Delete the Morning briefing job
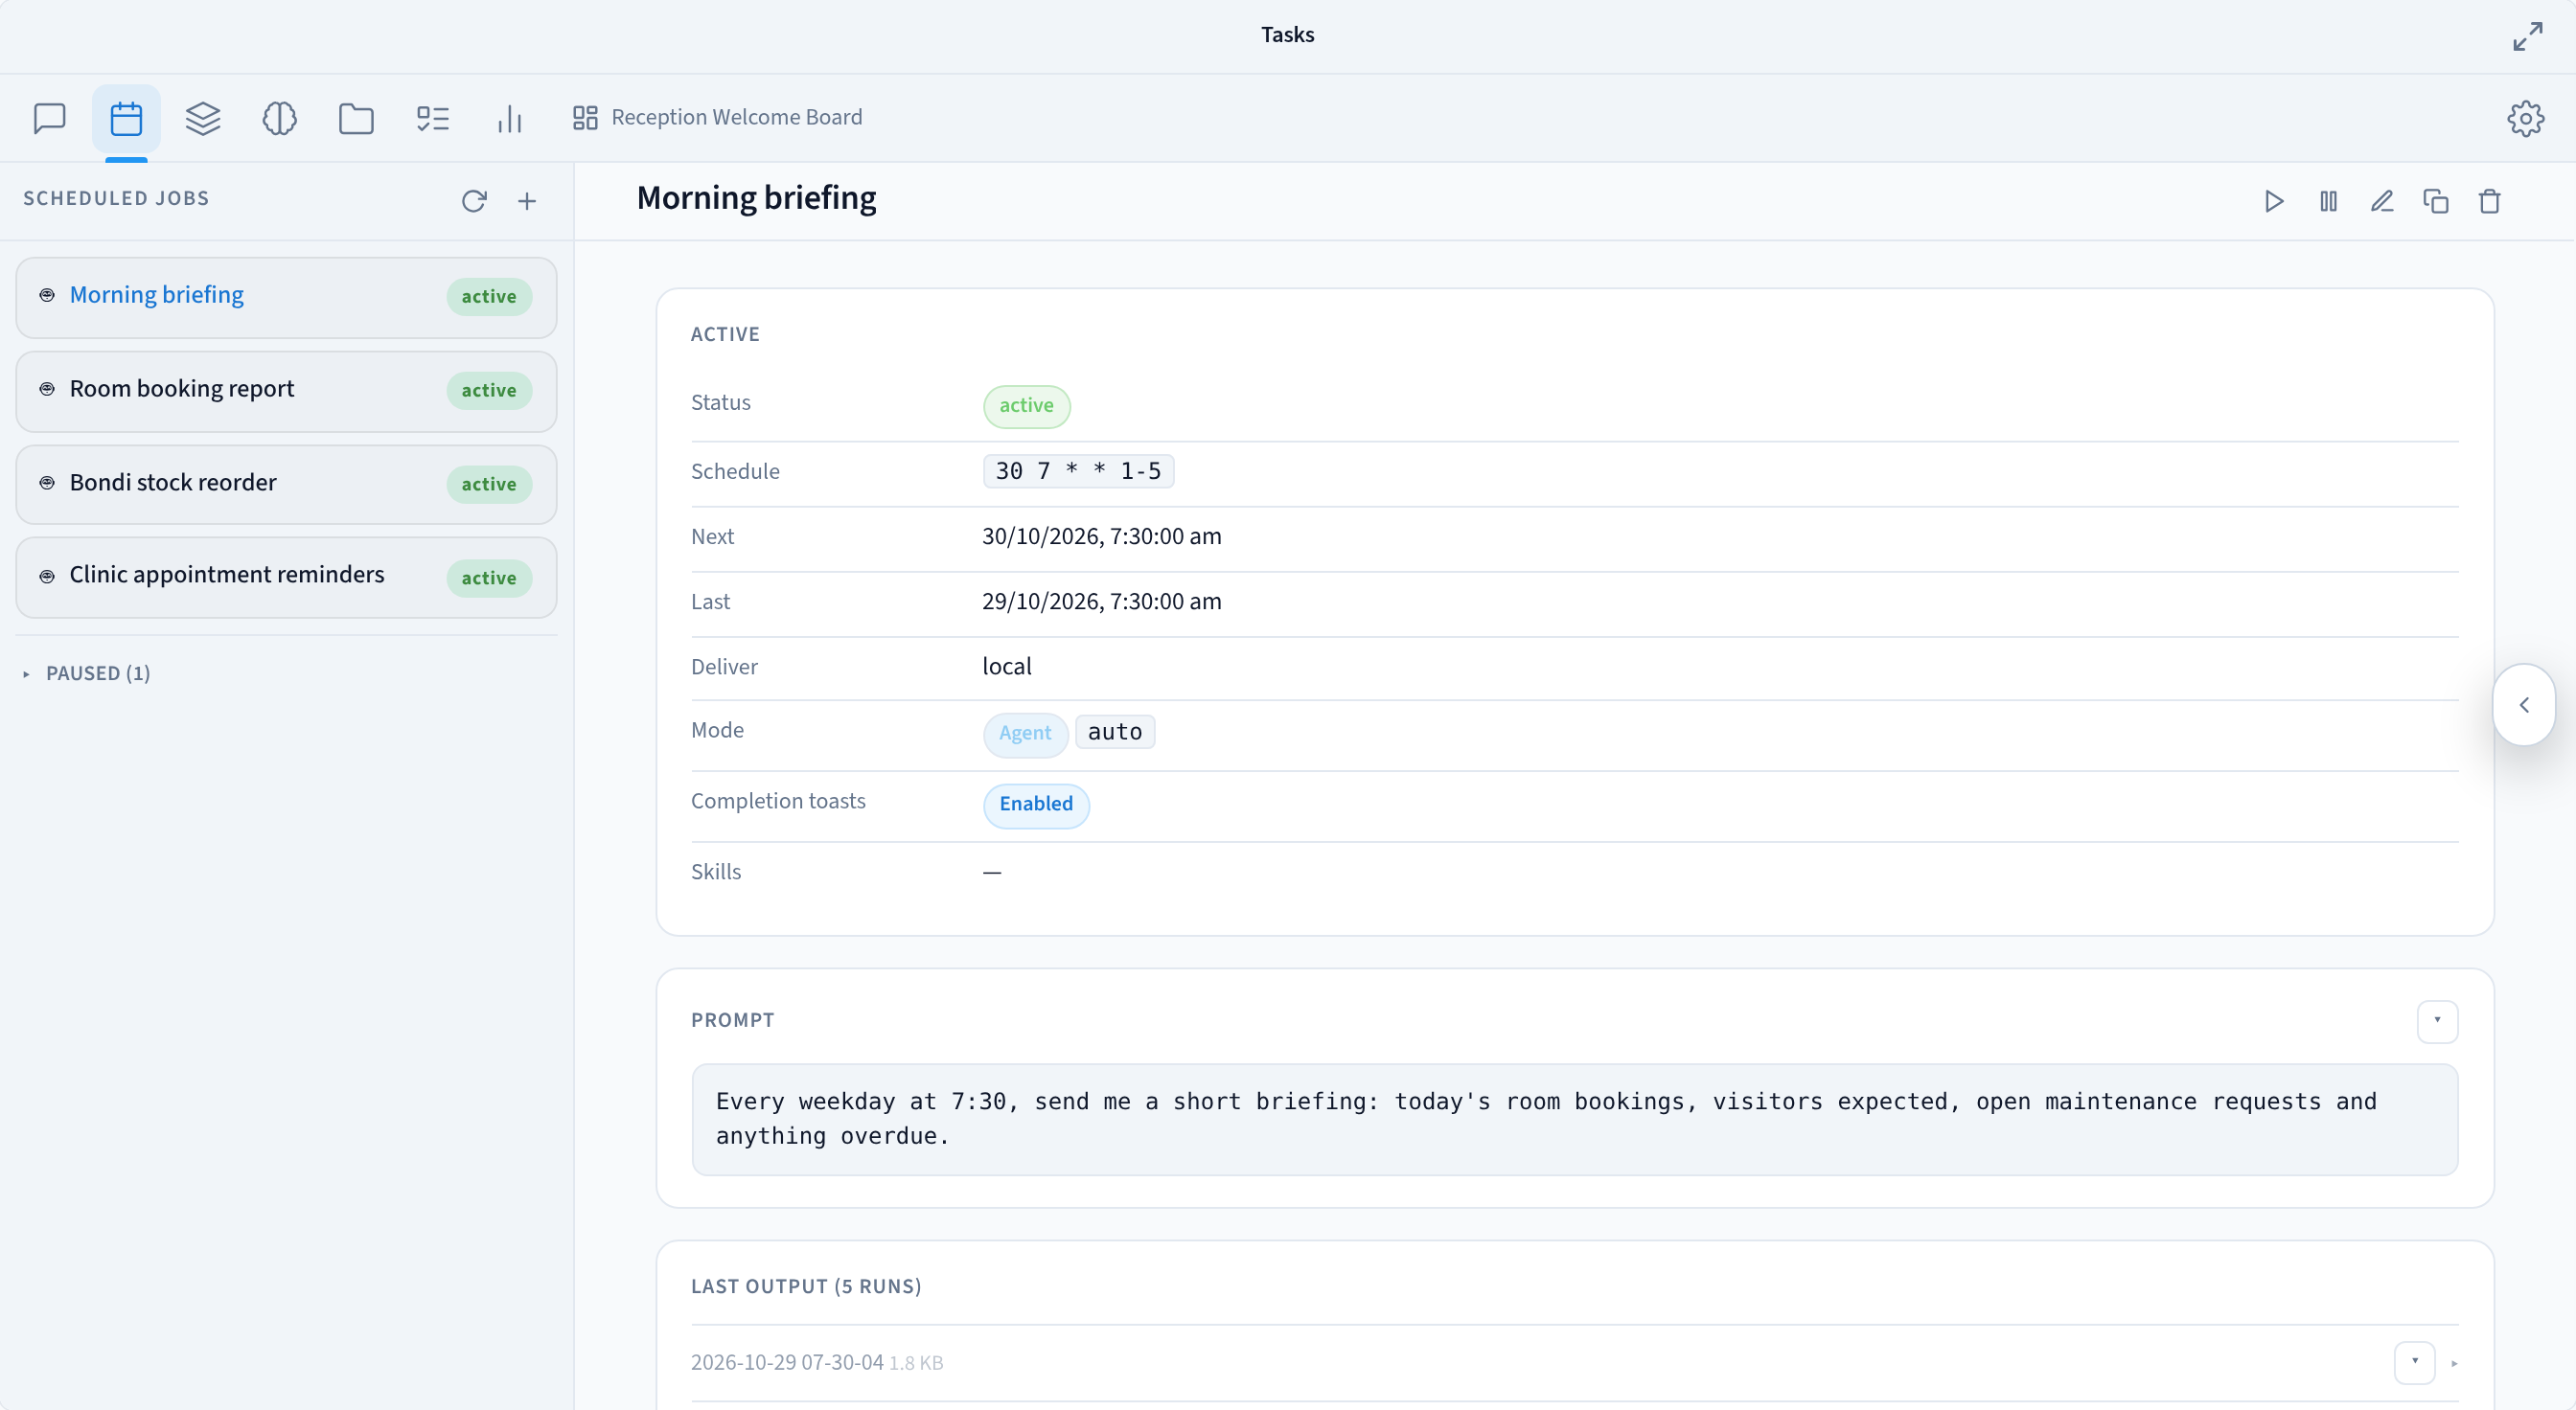 tap(2490, 201)
